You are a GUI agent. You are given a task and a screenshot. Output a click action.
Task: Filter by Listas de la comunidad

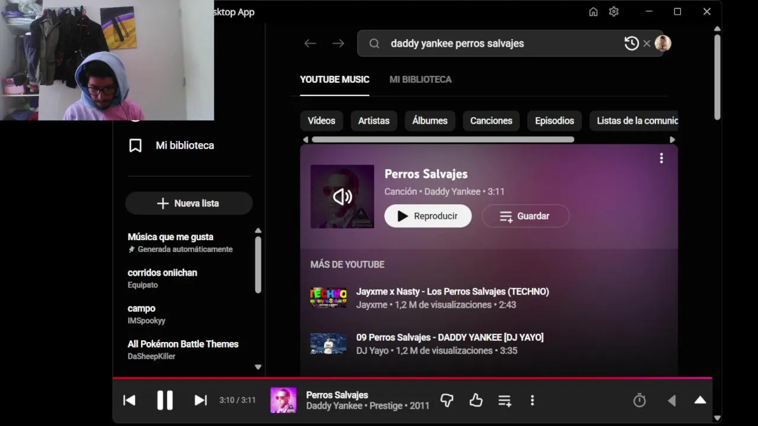[634, 121]
